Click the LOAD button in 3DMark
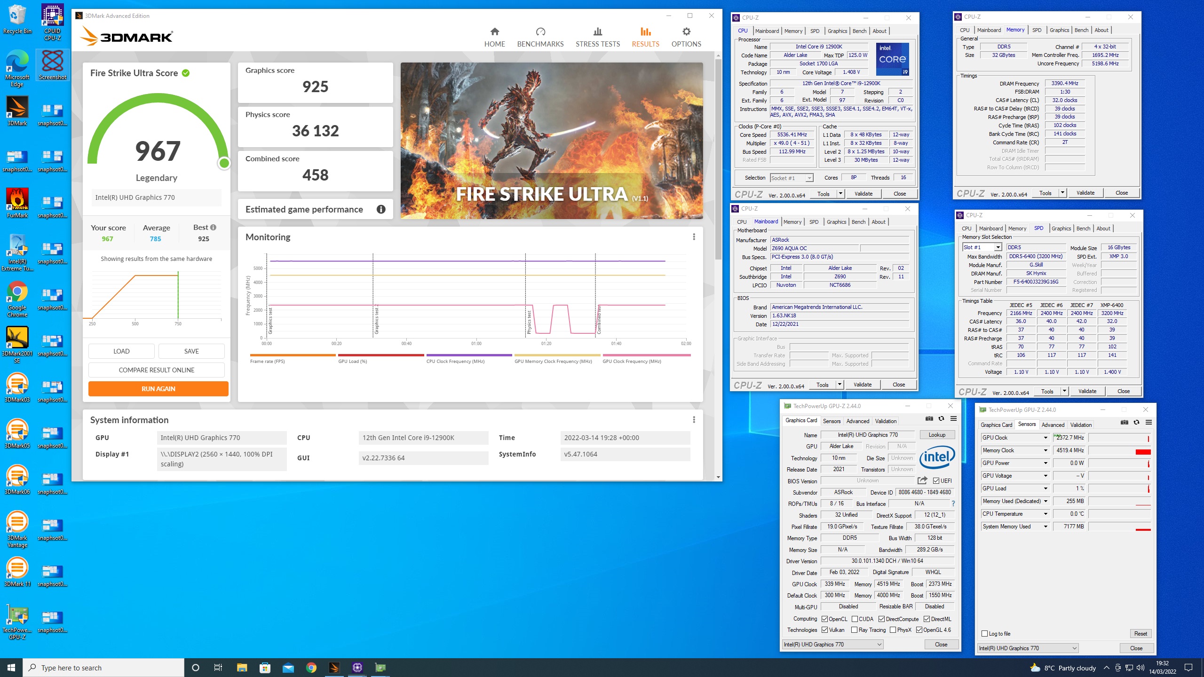This screenshot has width=1204, height=677. pos(121,351)
